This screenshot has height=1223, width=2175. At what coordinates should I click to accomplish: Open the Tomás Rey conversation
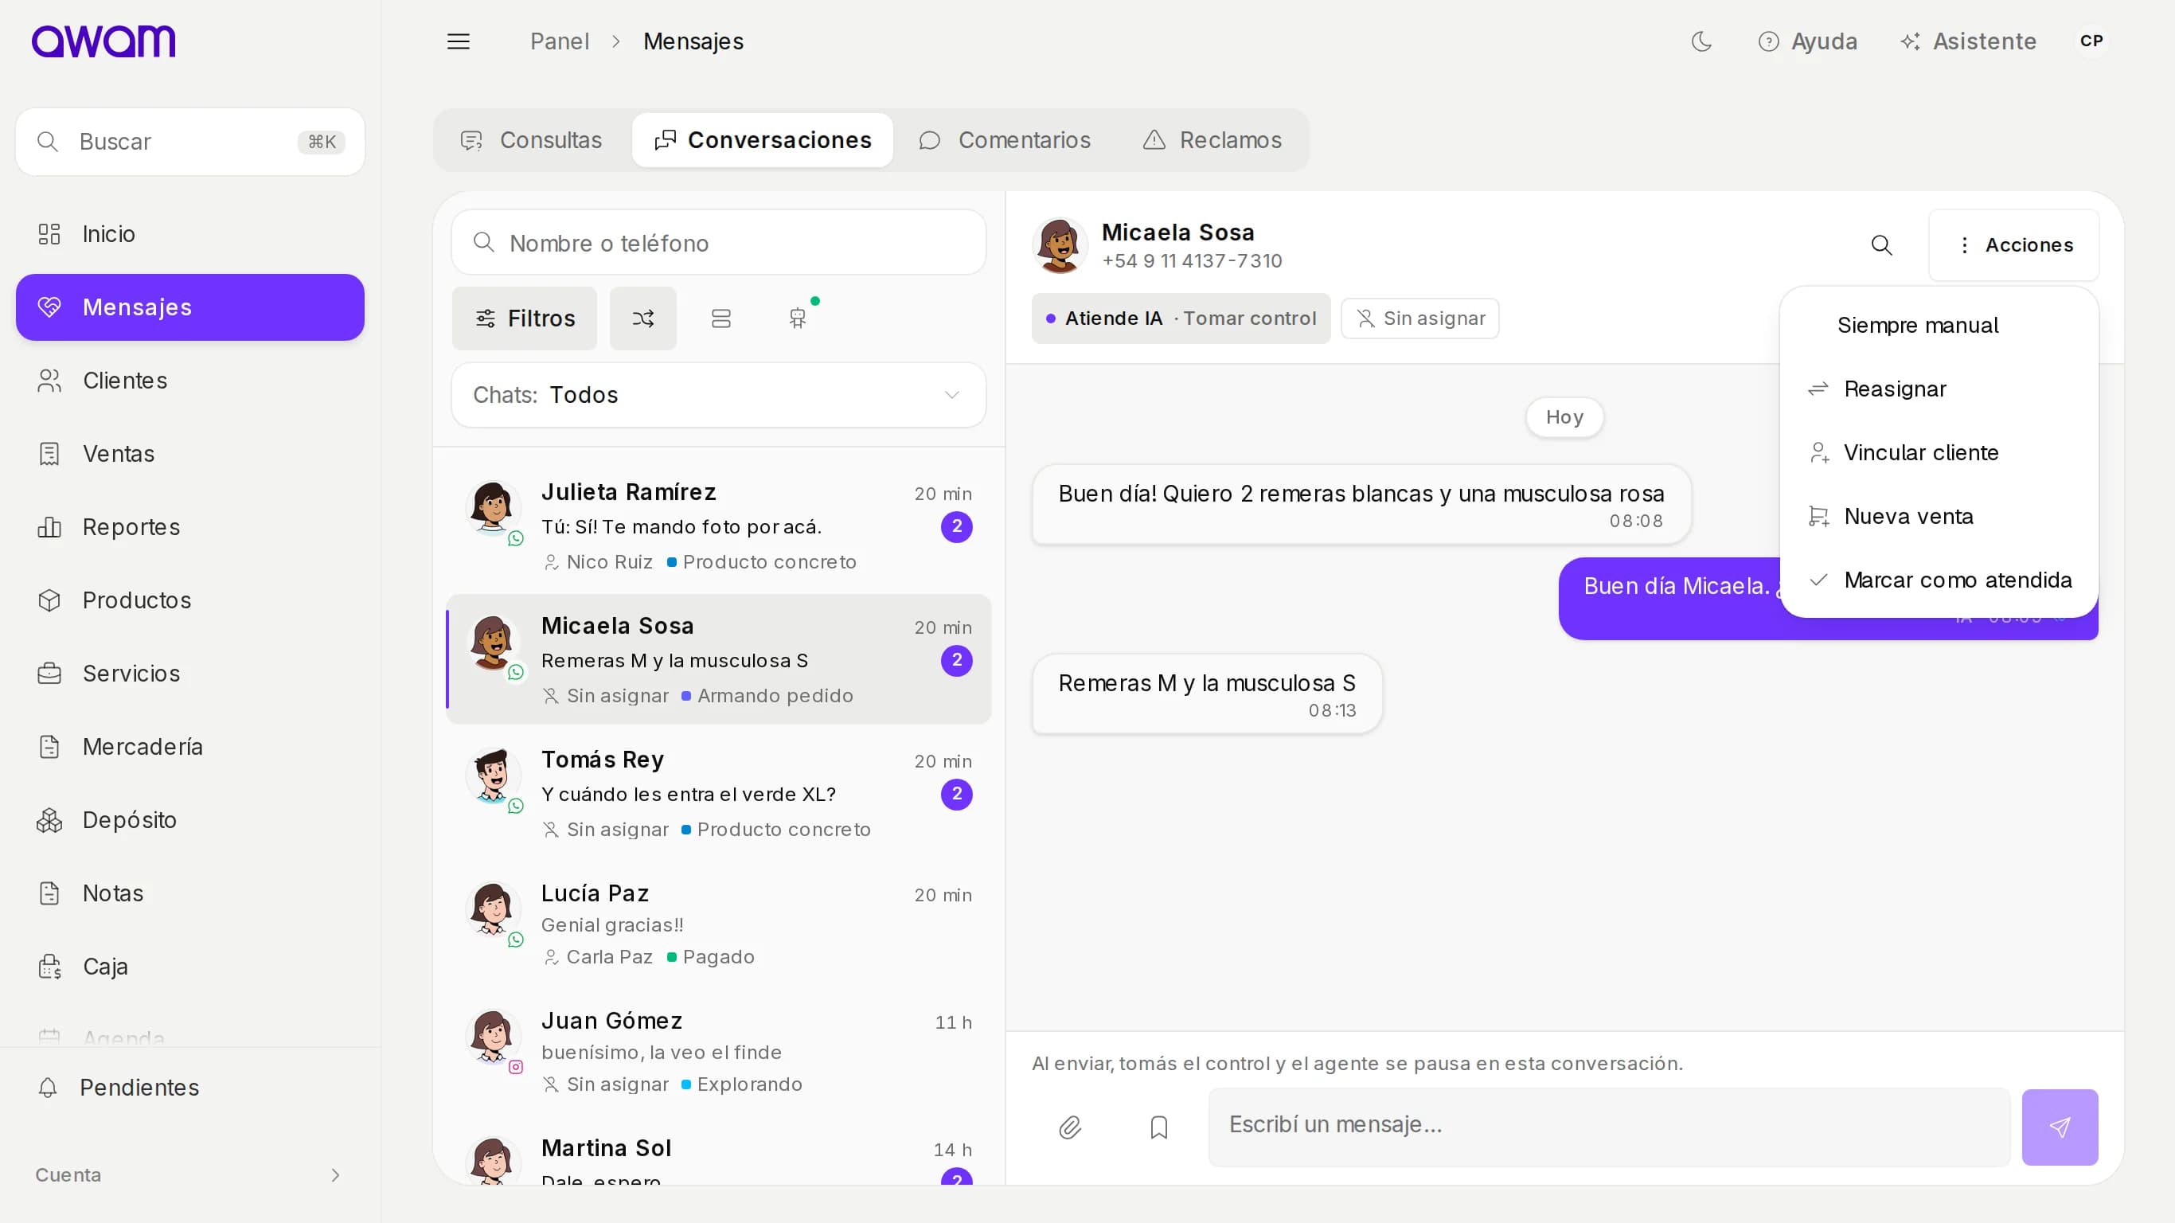coord(719,794)
